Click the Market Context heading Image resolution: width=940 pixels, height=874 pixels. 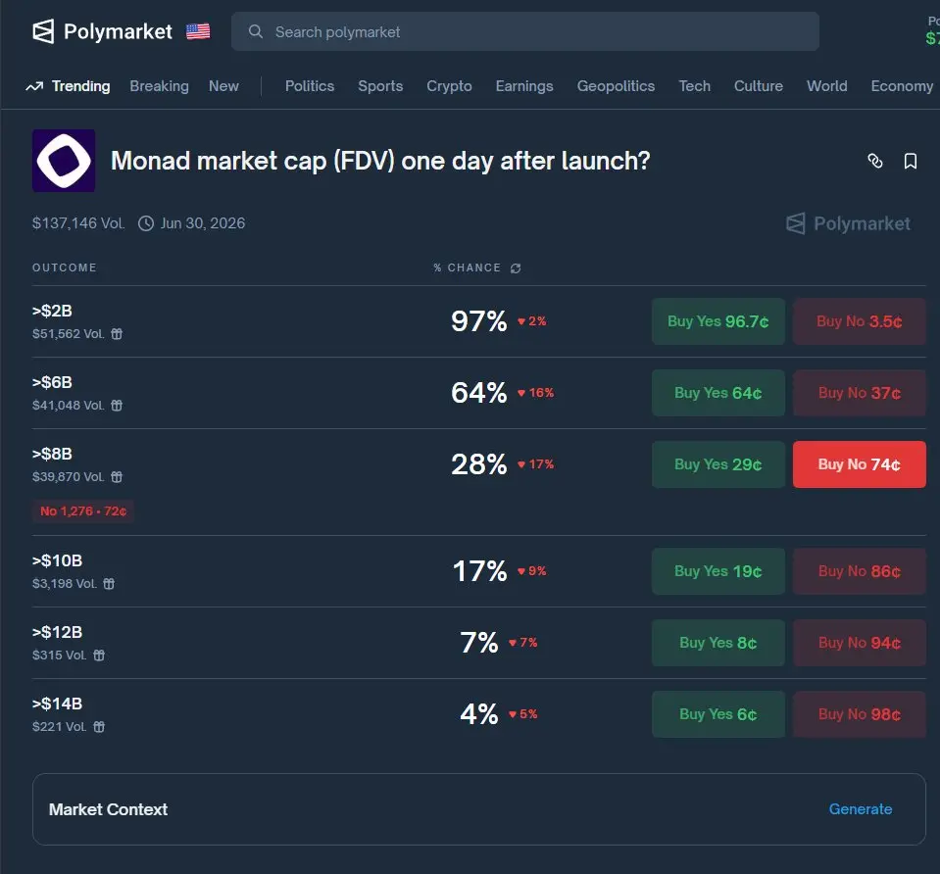[108, 809]
